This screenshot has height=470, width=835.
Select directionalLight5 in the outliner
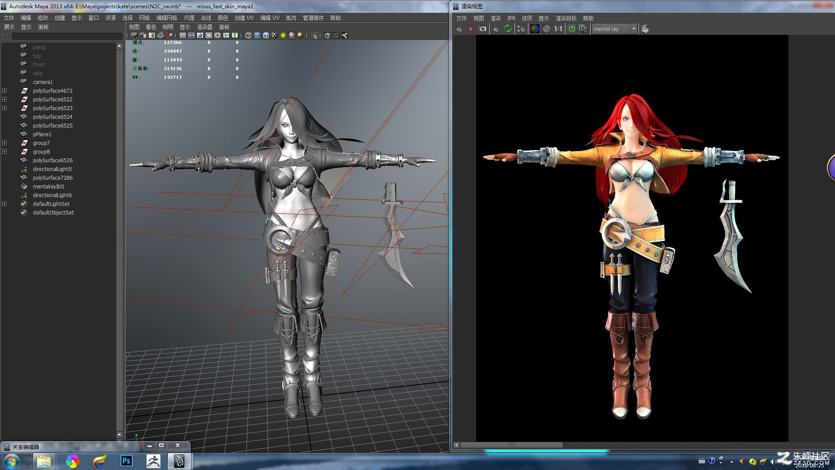52,169
